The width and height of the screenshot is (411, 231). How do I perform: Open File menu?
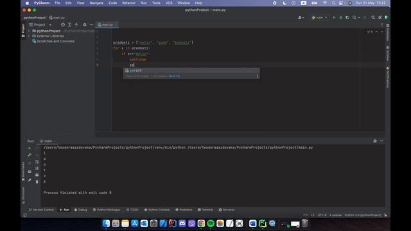(57, 3)
